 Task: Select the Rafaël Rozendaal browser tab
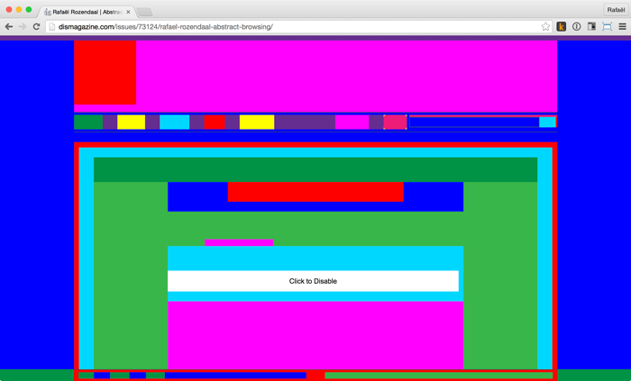[x=87, y=12]
